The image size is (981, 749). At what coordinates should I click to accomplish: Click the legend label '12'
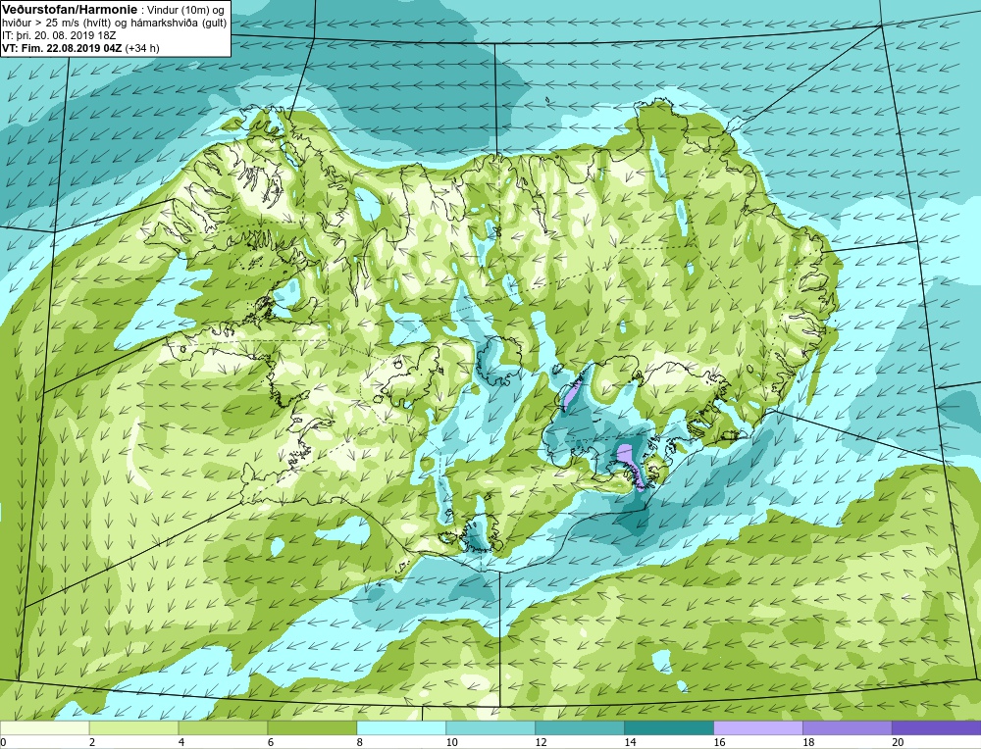pos(542,742)
